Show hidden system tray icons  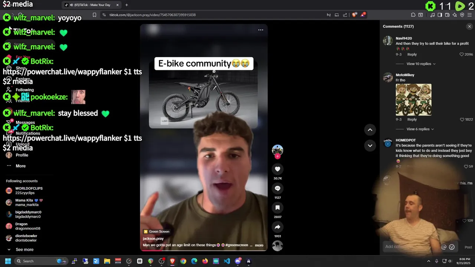point(429,261)
